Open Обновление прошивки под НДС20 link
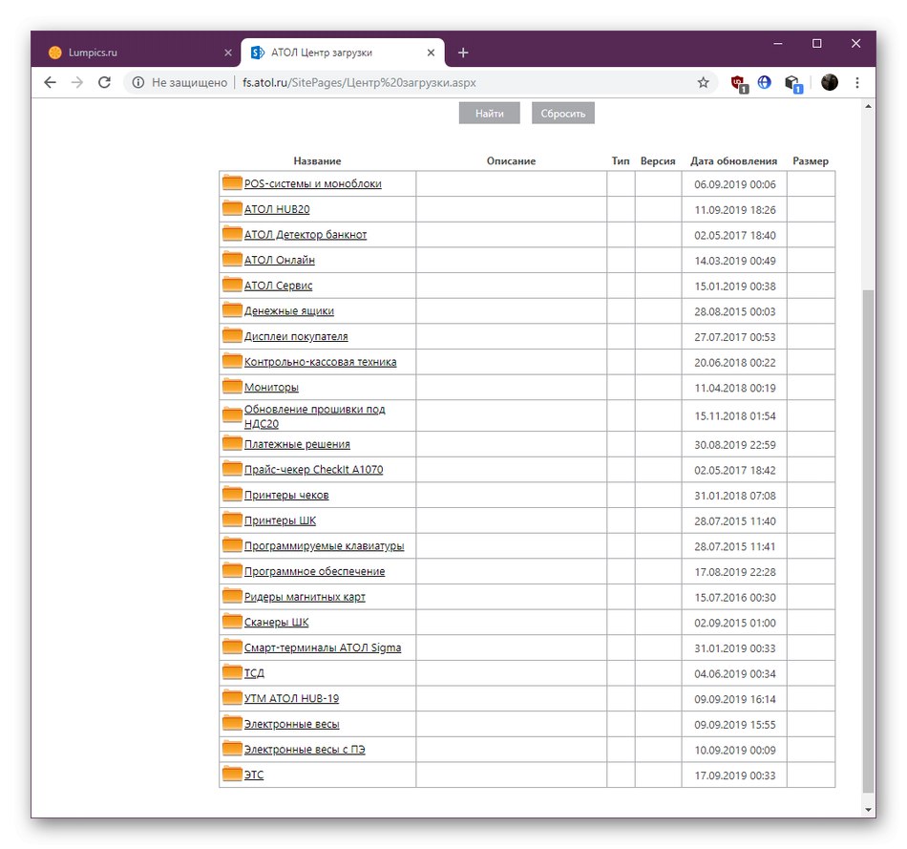 [315, 416]
